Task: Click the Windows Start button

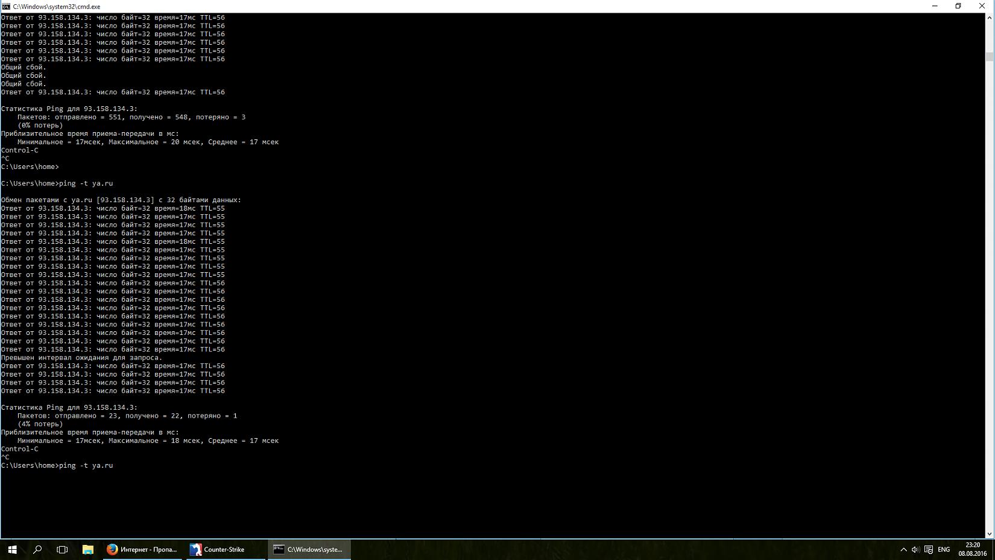Action: (x=12, y=549)
